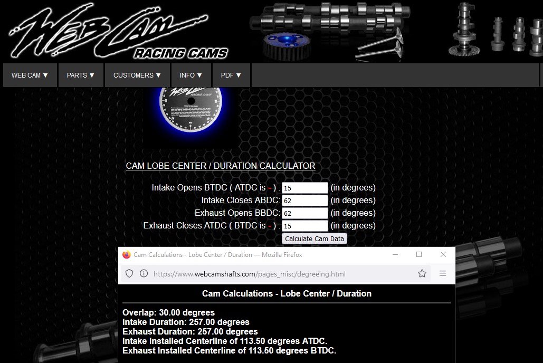The image size is (543, 363).
Task: Open site information icon in address bar
Action: point(144,273)
